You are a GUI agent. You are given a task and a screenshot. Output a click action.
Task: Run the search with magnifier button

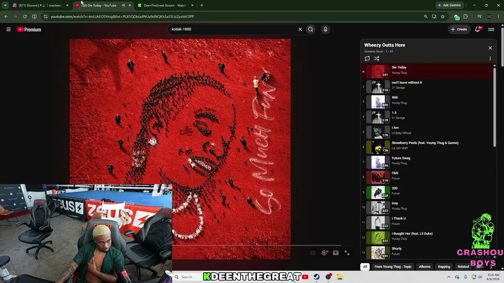click(x=311, y=29)
